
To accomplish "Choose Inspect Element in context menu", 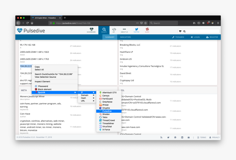I will [55, 82].
